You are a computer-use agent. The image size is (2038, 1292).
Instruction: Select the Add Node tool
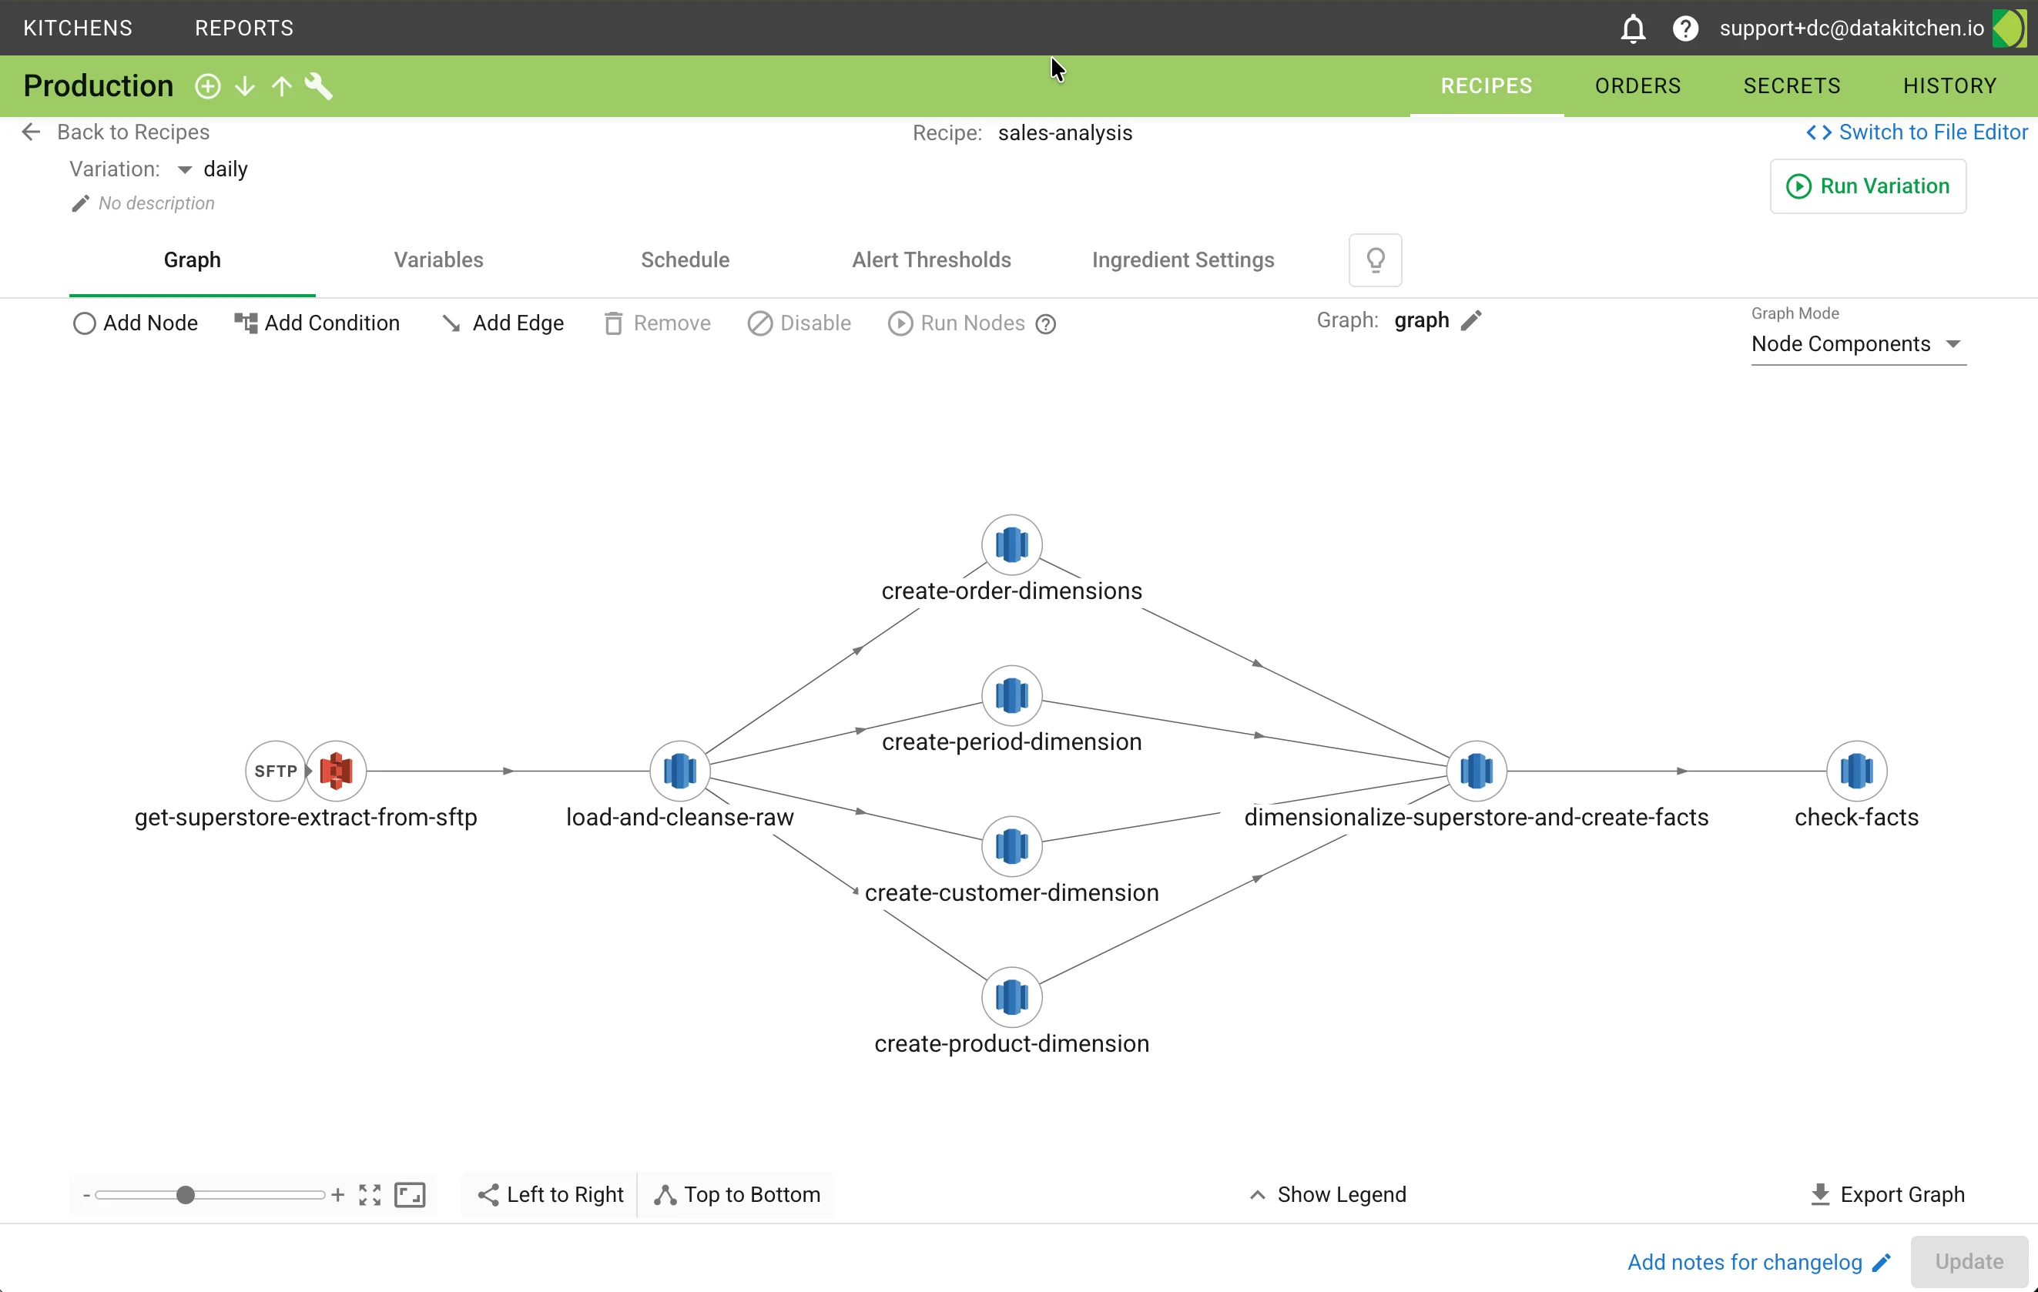pyautogui.click(x=135, y=323)
